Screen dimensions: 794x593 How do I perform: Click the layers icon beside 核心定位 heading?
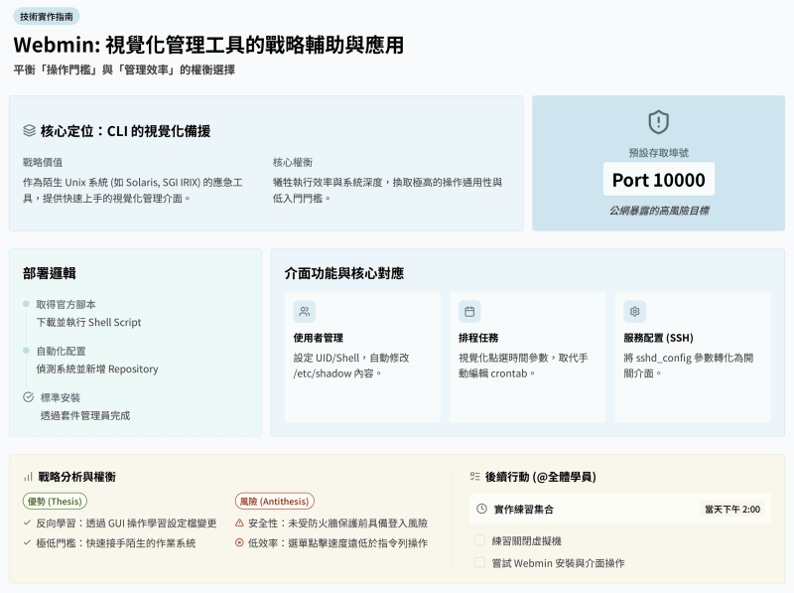(x=30, y=131)
